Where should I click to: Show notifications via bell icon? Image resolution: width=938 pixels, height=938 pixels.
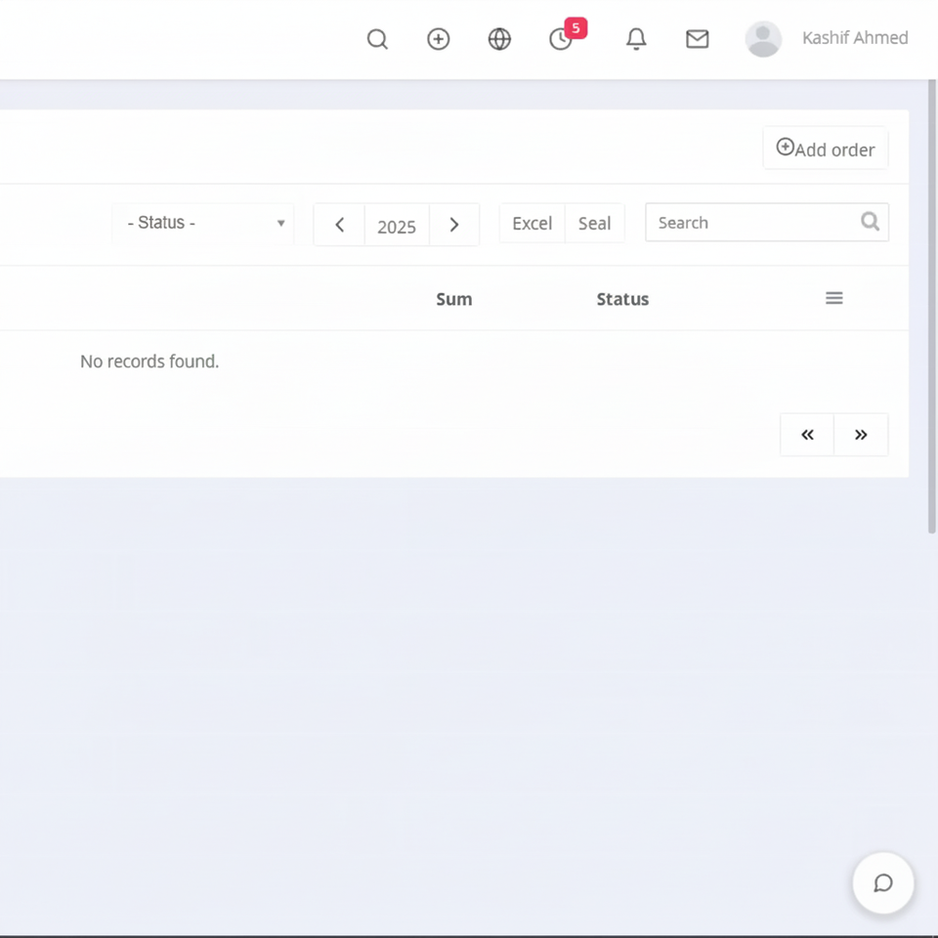click(x=636, y=39)
